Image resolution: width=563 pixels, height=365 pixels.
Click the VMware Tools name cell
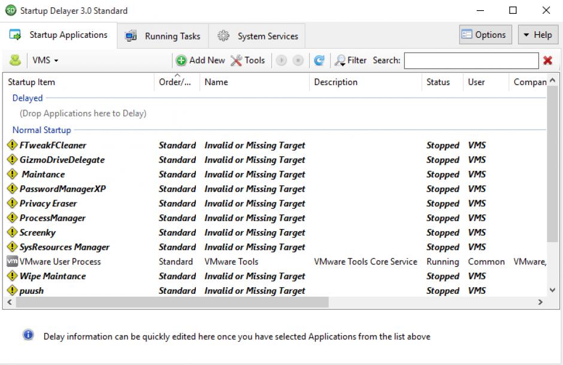tap(231, 261)
